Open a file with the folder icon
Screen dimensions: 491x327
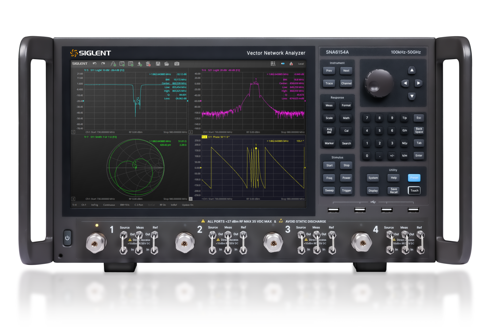[x=167, y=64]
